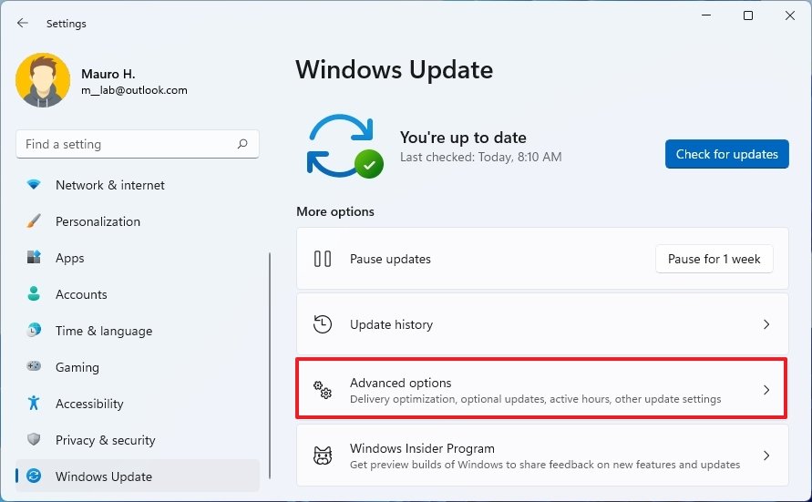Viewport: 812px width, 502px height.
Task: Close the Settings window
Action: pyautogui.click(x=790, y=15)
